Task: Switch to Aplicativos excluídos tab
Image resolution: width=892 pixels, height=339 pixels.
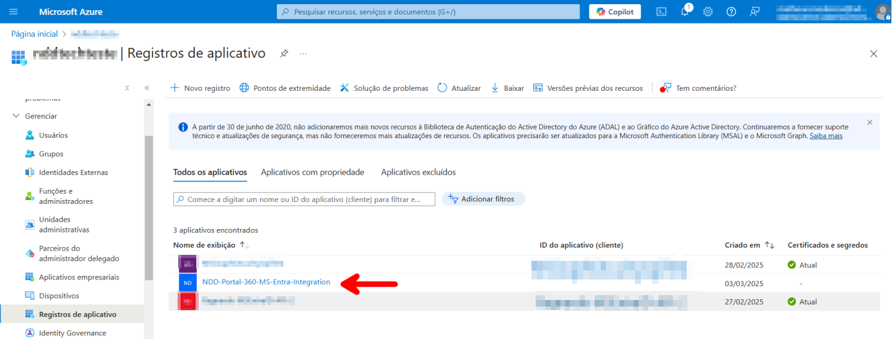Action: click(x=418, y=172)
